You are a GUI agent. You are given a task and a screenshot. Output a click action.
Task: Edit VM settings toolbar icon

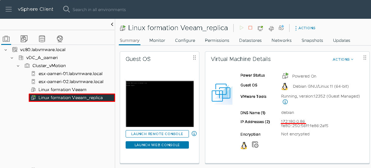[271, 28]
